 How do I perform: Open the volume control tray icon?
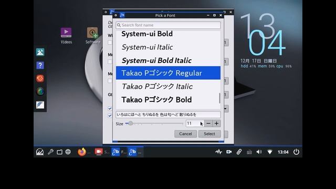[259, 152]
